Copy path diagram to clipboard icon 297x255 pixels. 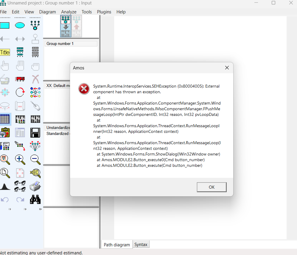click(5, 133)
